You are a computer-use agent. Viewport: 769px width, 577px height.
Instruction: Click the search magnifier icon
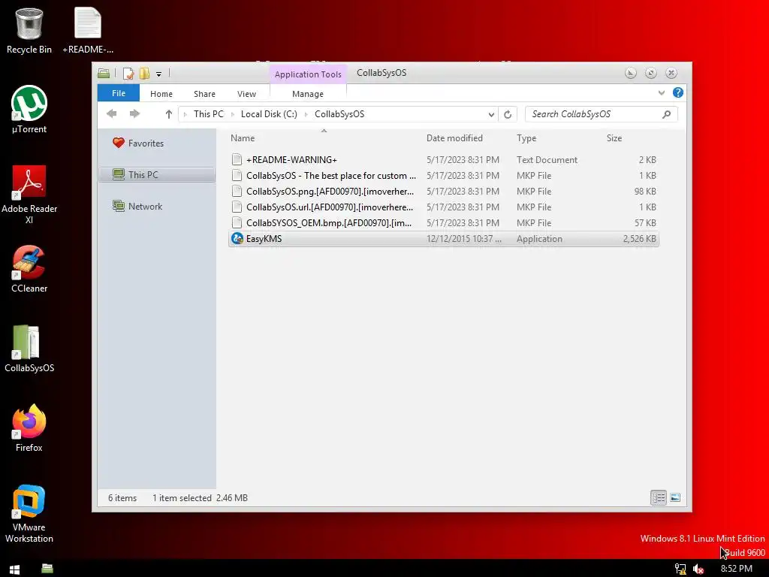point(667,114)
